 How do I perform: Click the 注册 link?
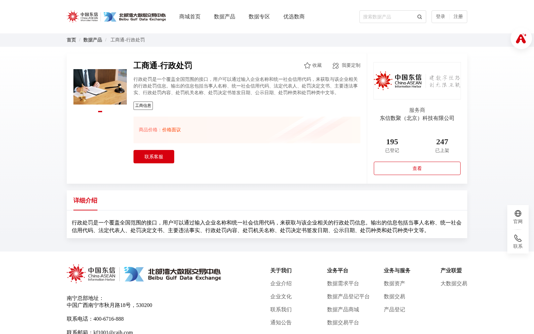pyautogui.click(x=458, y=17)
